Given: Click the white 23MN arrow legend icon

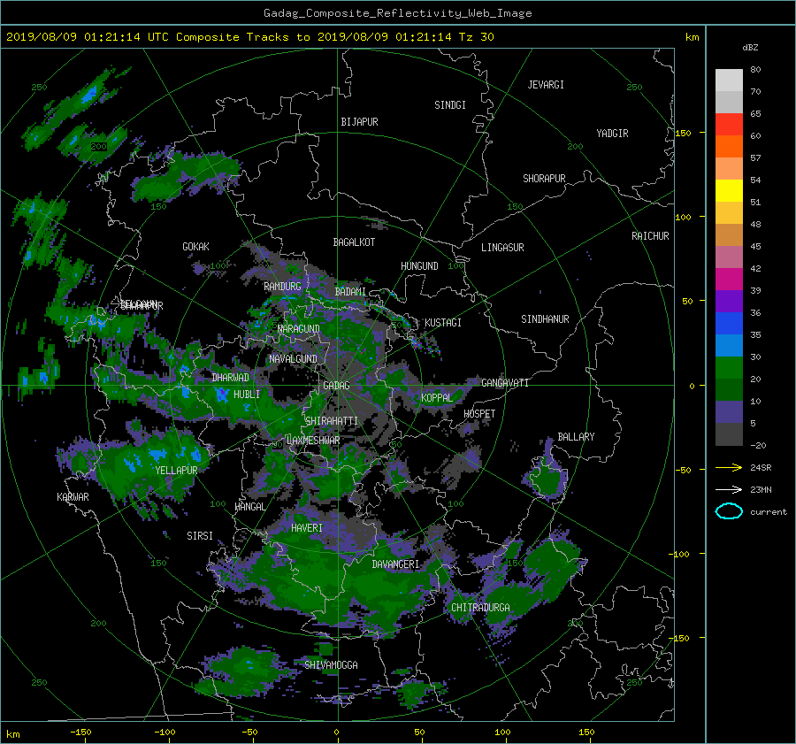Looking at the screenshot, I should 729,489.
